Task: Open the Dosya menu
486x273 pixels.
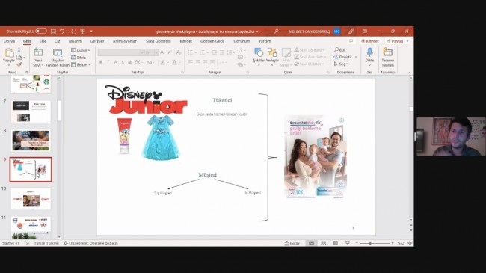Action: coord(9,41)
